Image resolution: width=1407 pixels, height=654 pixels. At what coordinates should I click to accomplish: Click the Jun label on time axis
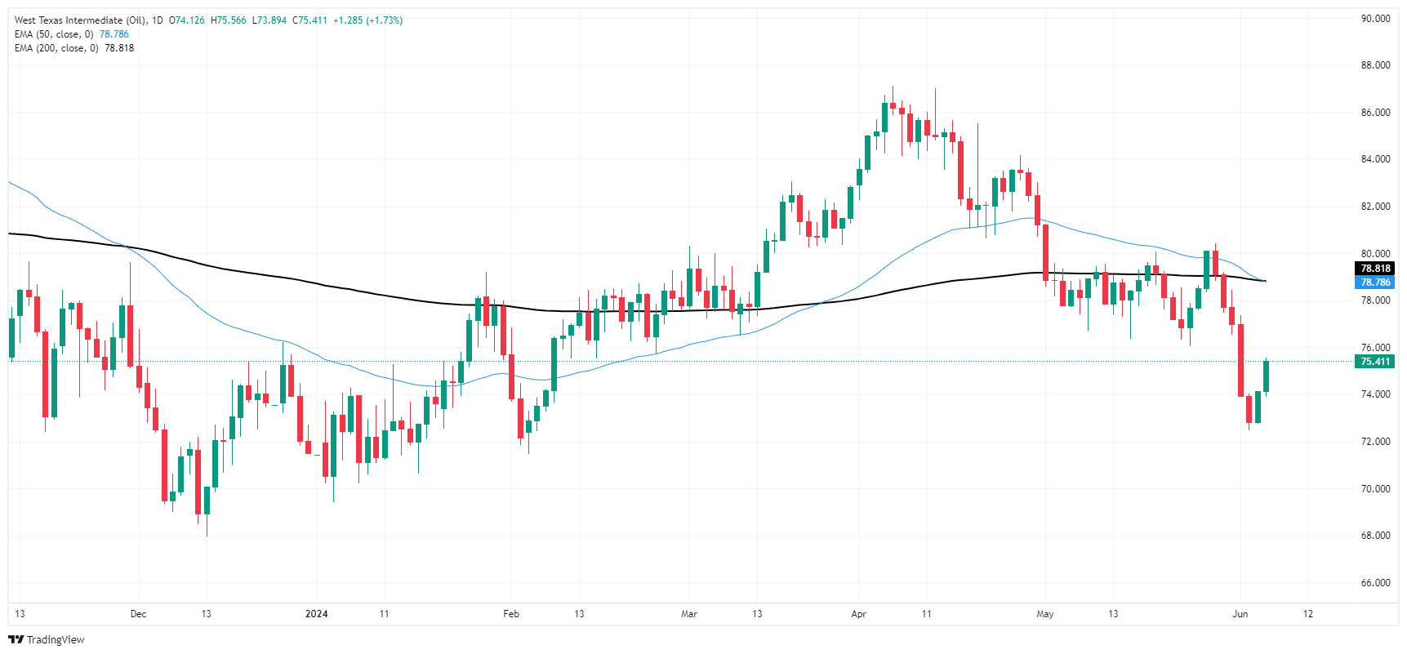(1240, 614)
